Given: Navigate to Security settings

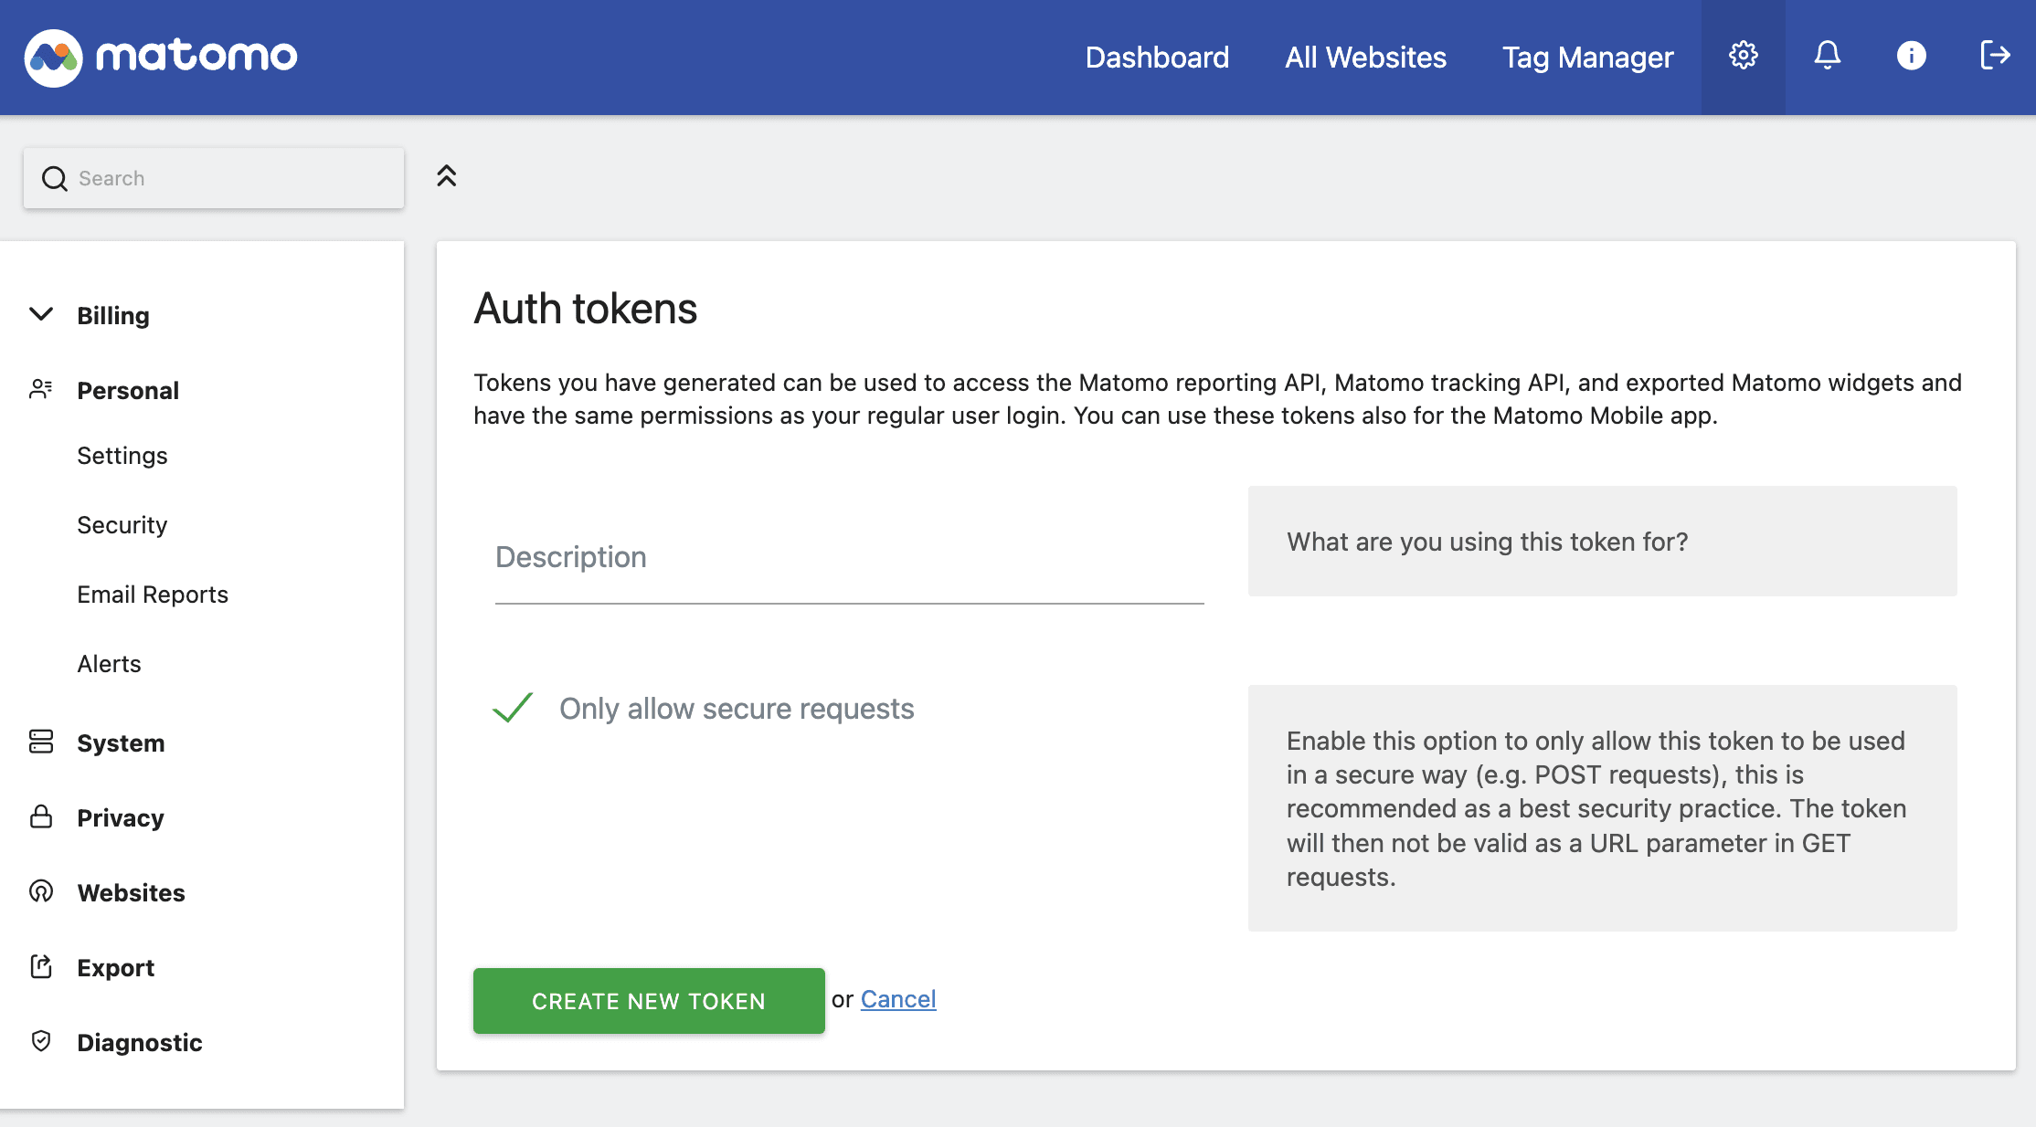Looking at the screenshot, I should click(122, 523).
